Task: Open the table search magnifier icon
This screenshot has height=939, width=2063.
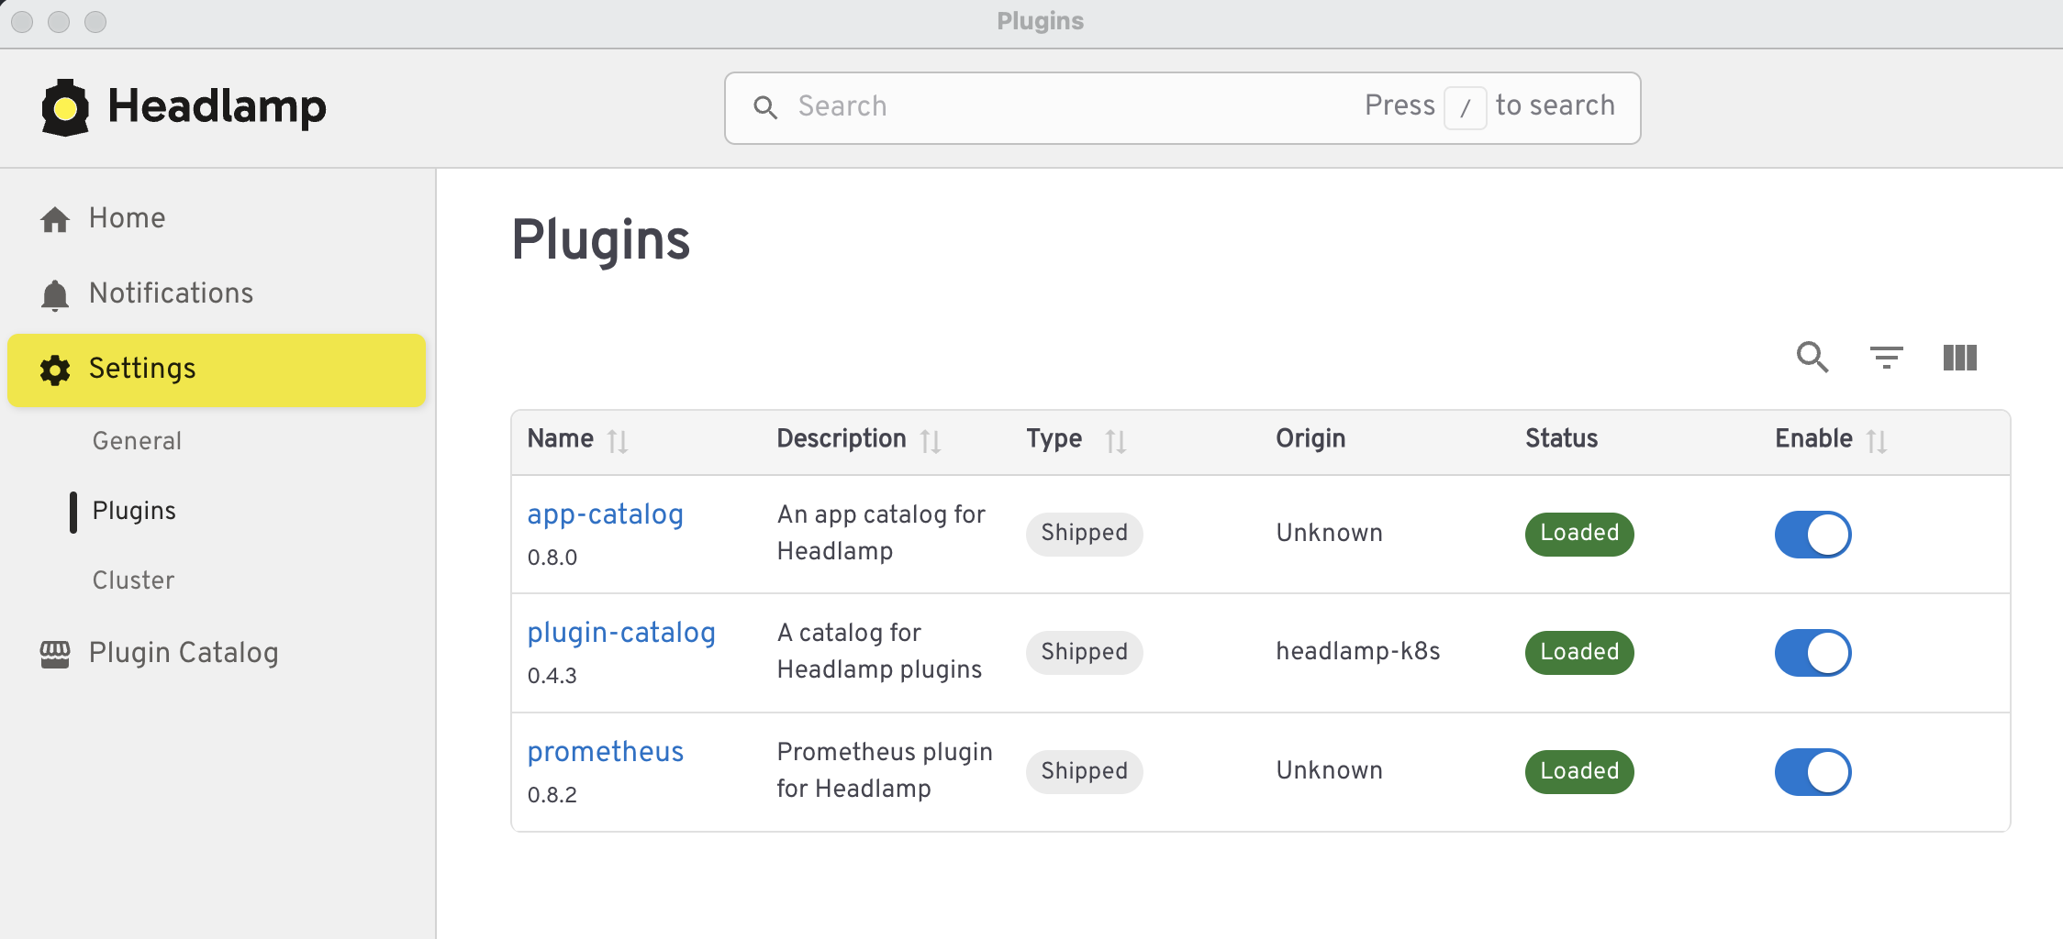Action: pyautogui.click(x=1812, y=357)
